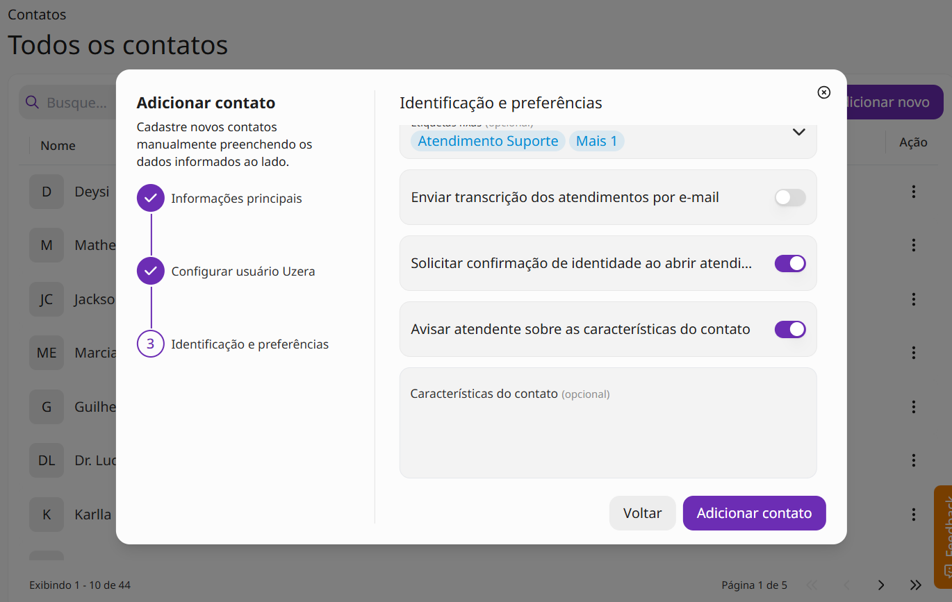The width and height of the screenshot is (952, 602).
Task: Turn off Avisar atendente toggle
Action: tap(790, 329)
